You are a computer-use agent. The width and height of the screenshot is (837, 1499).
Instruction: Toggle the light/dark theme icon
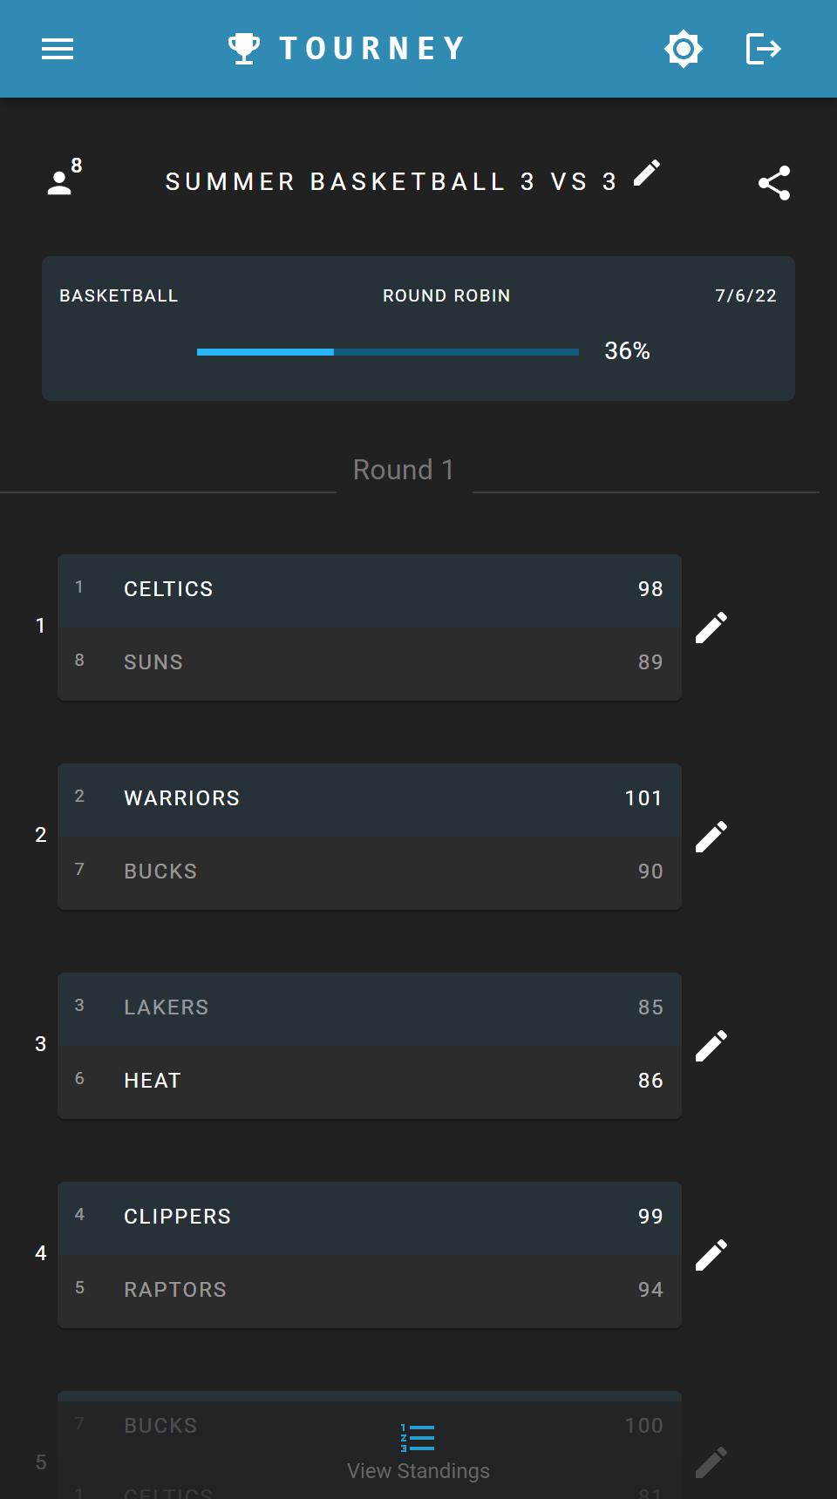(x=683, y=49)
